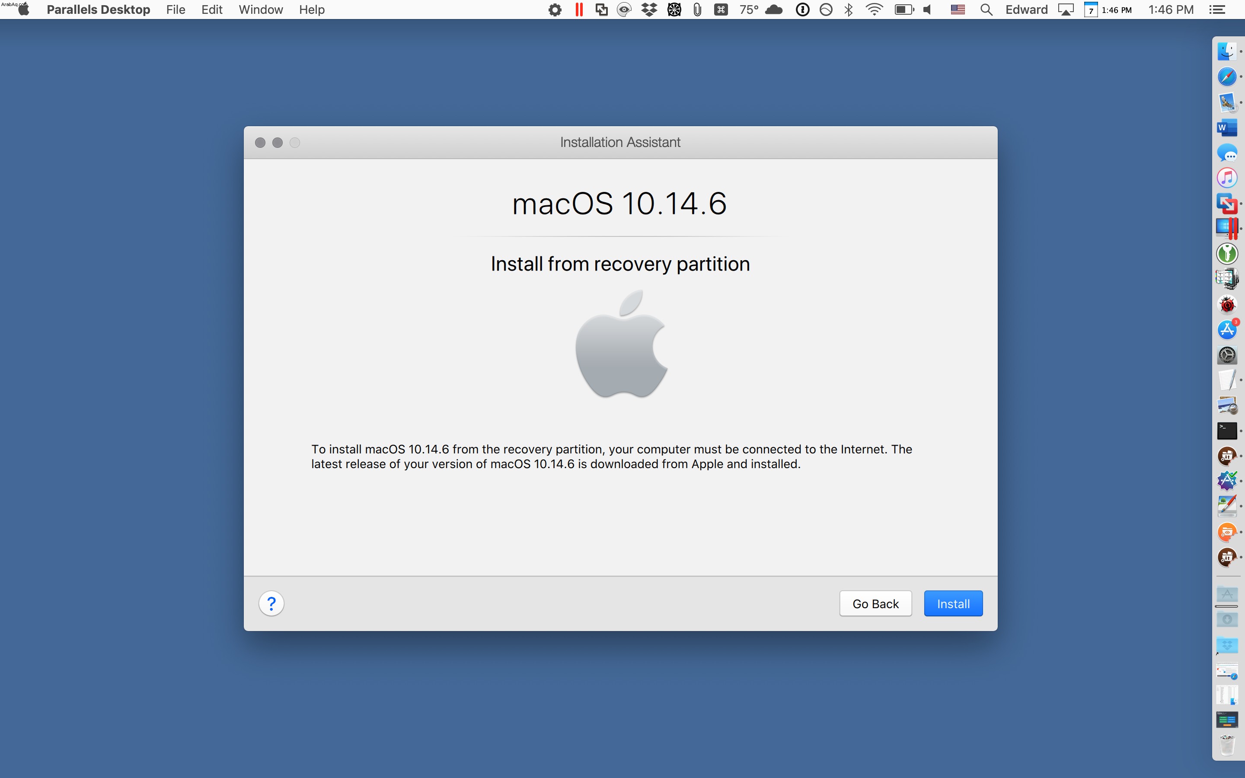Screen dimensions: 1245x778
Task: Open the Edward user menu
Action: coord(1026,9)
